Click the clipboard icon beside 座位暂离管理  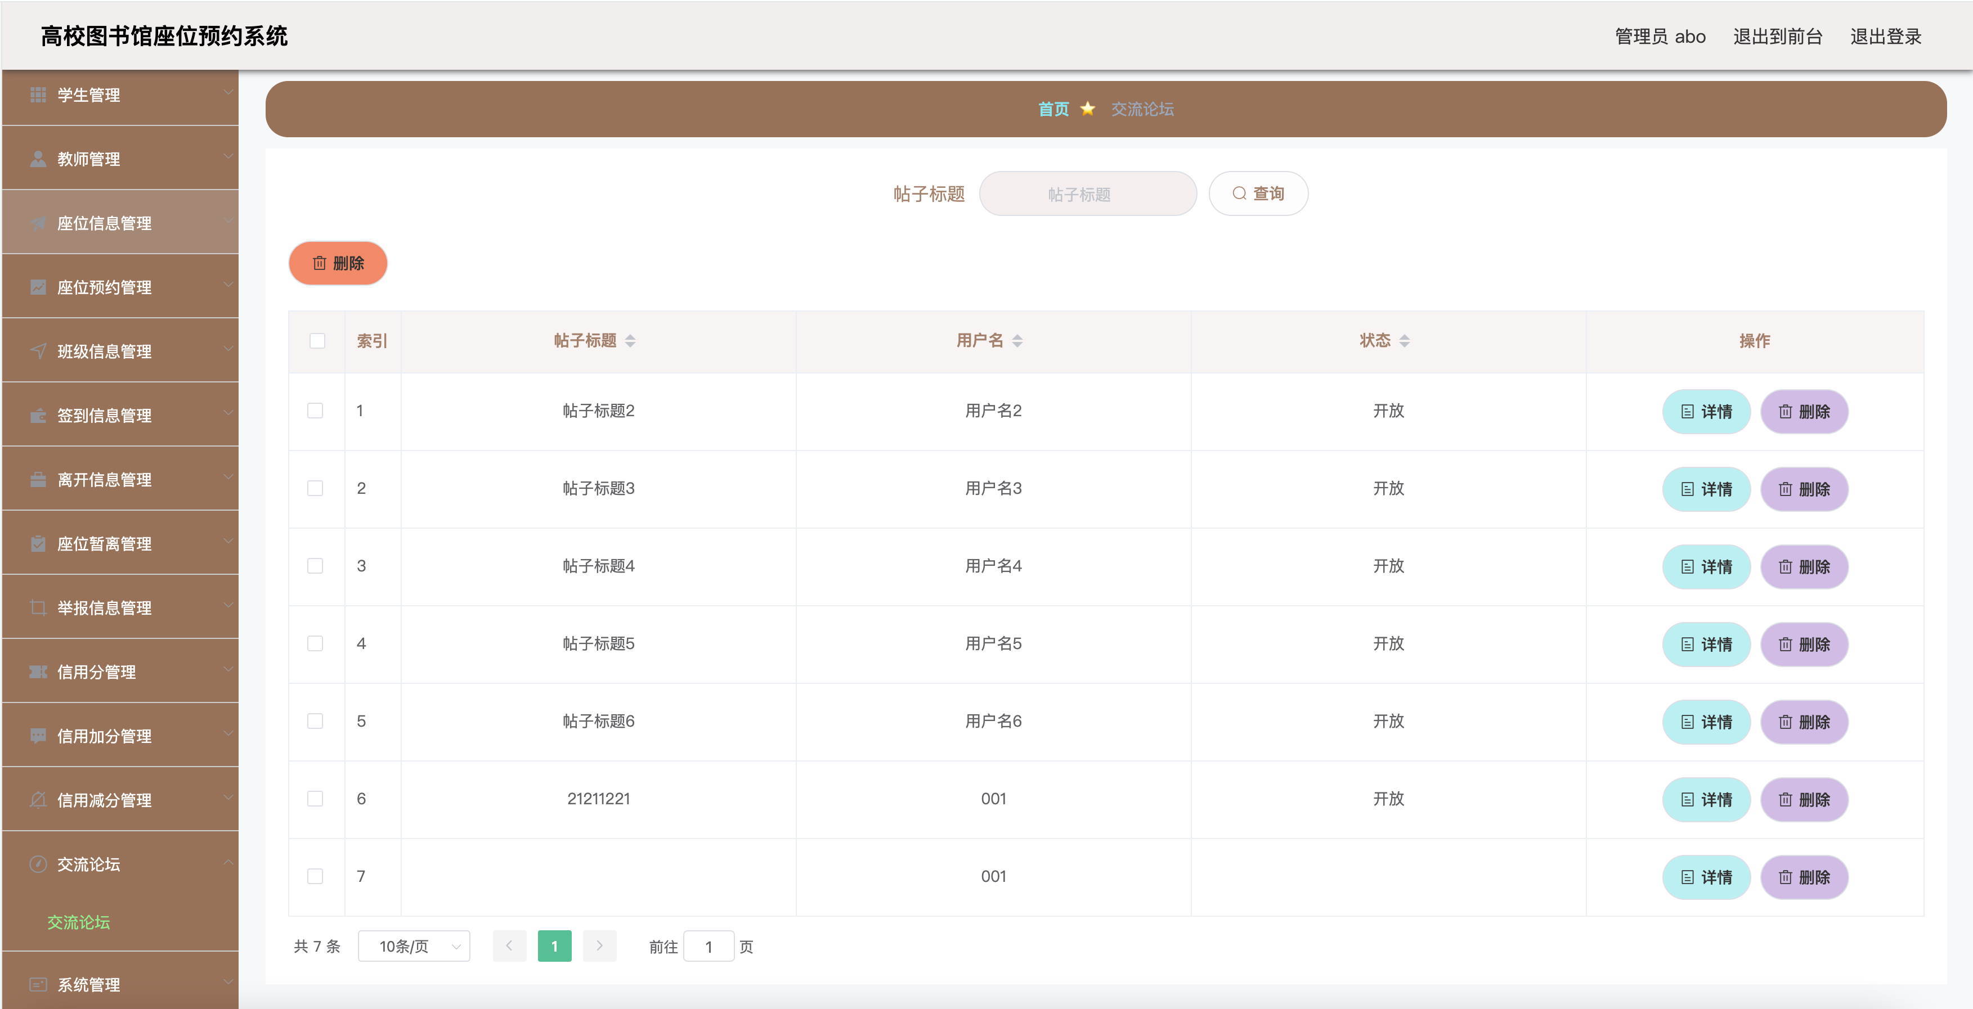pos(38,543)
